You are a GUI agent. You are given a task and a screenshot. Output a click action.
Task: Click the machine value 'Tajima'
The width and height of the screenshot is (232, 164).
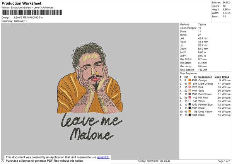coord(202,24)
